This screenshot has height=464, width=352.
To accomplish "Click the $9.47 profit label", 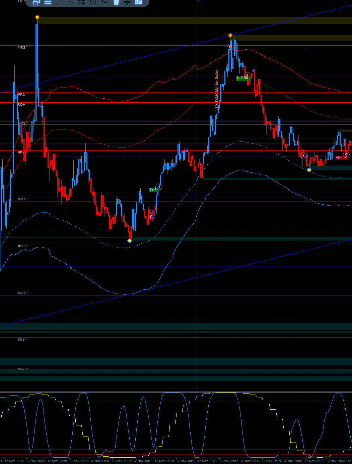I will tap(153, 190).
